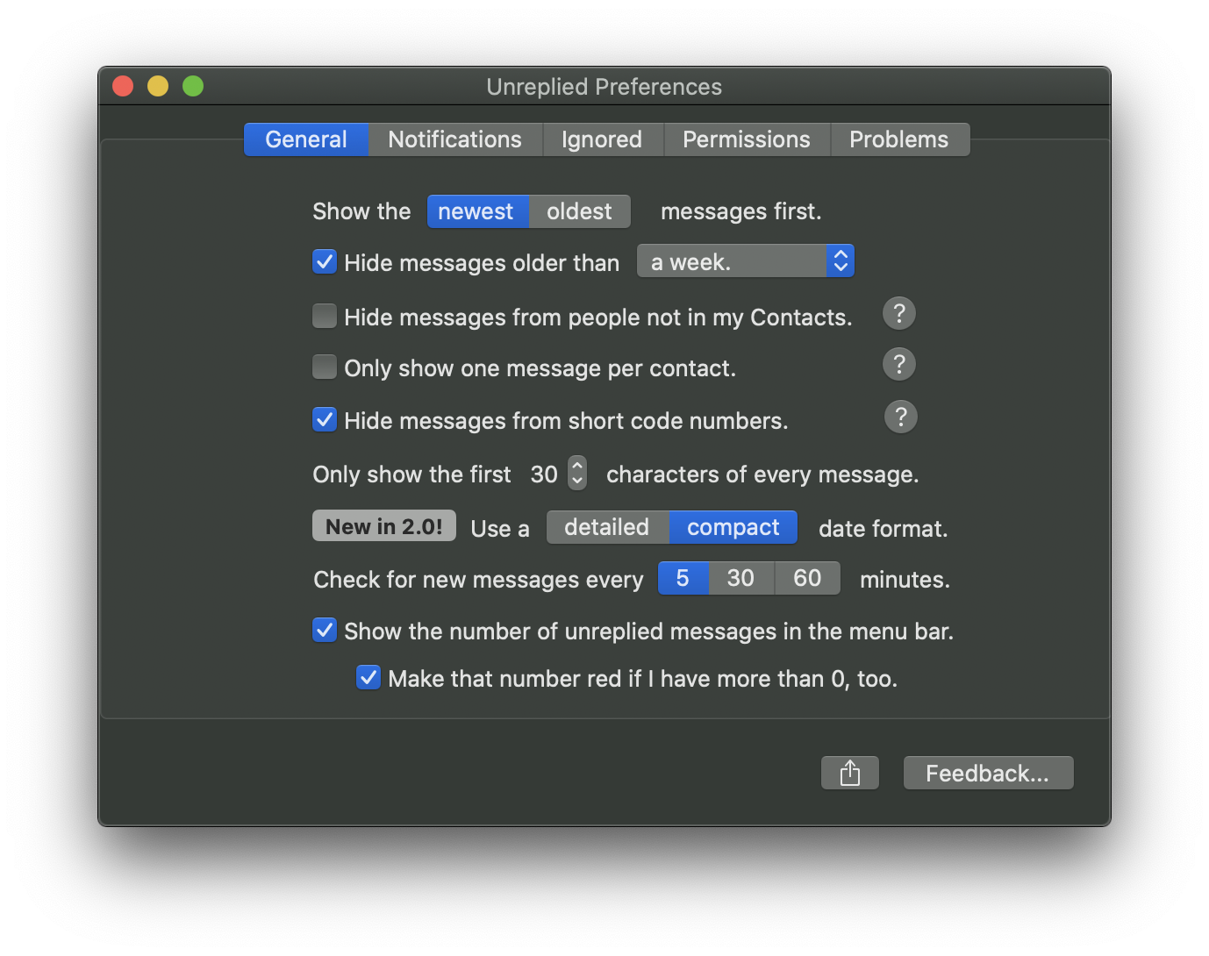Viewport: 1209px width, 956px height.
Task: Uncheck "Hide messages older than"
Action: pyautogui.click(x=324, y=261)
